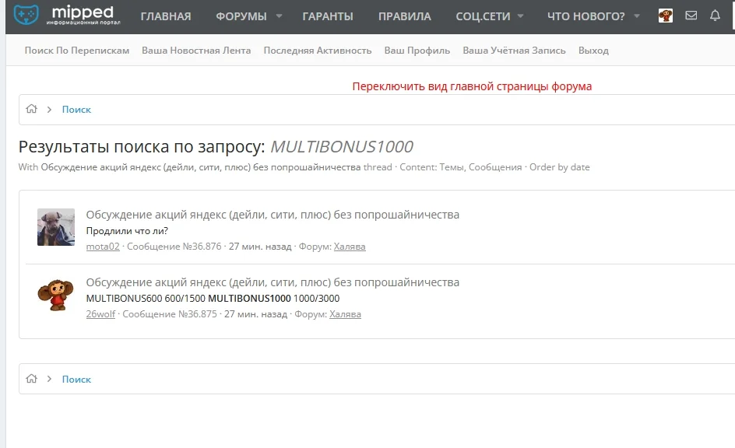Click 'Сообщение №36.876' text
Screen dimensions: 735x448
click(x=174, y=247)
